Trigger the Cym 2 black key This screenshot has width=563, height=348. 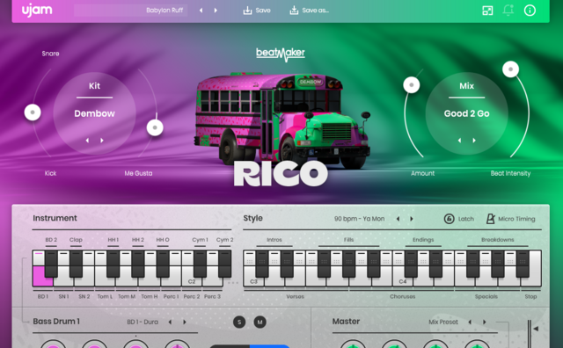point(225,264)
